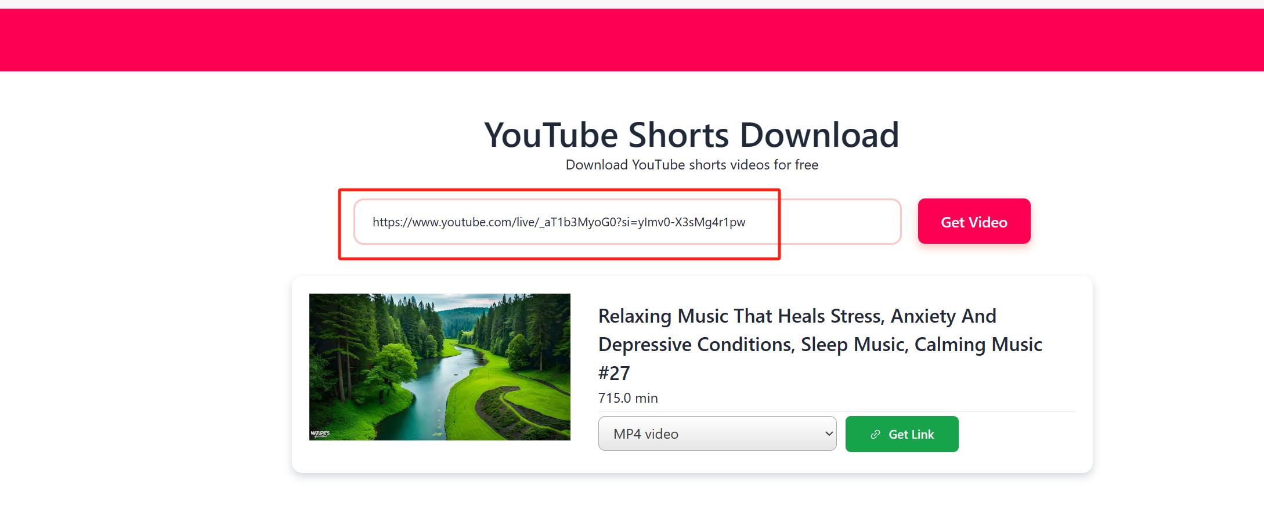Open the MP4 video format dropdown

(717, 433)
